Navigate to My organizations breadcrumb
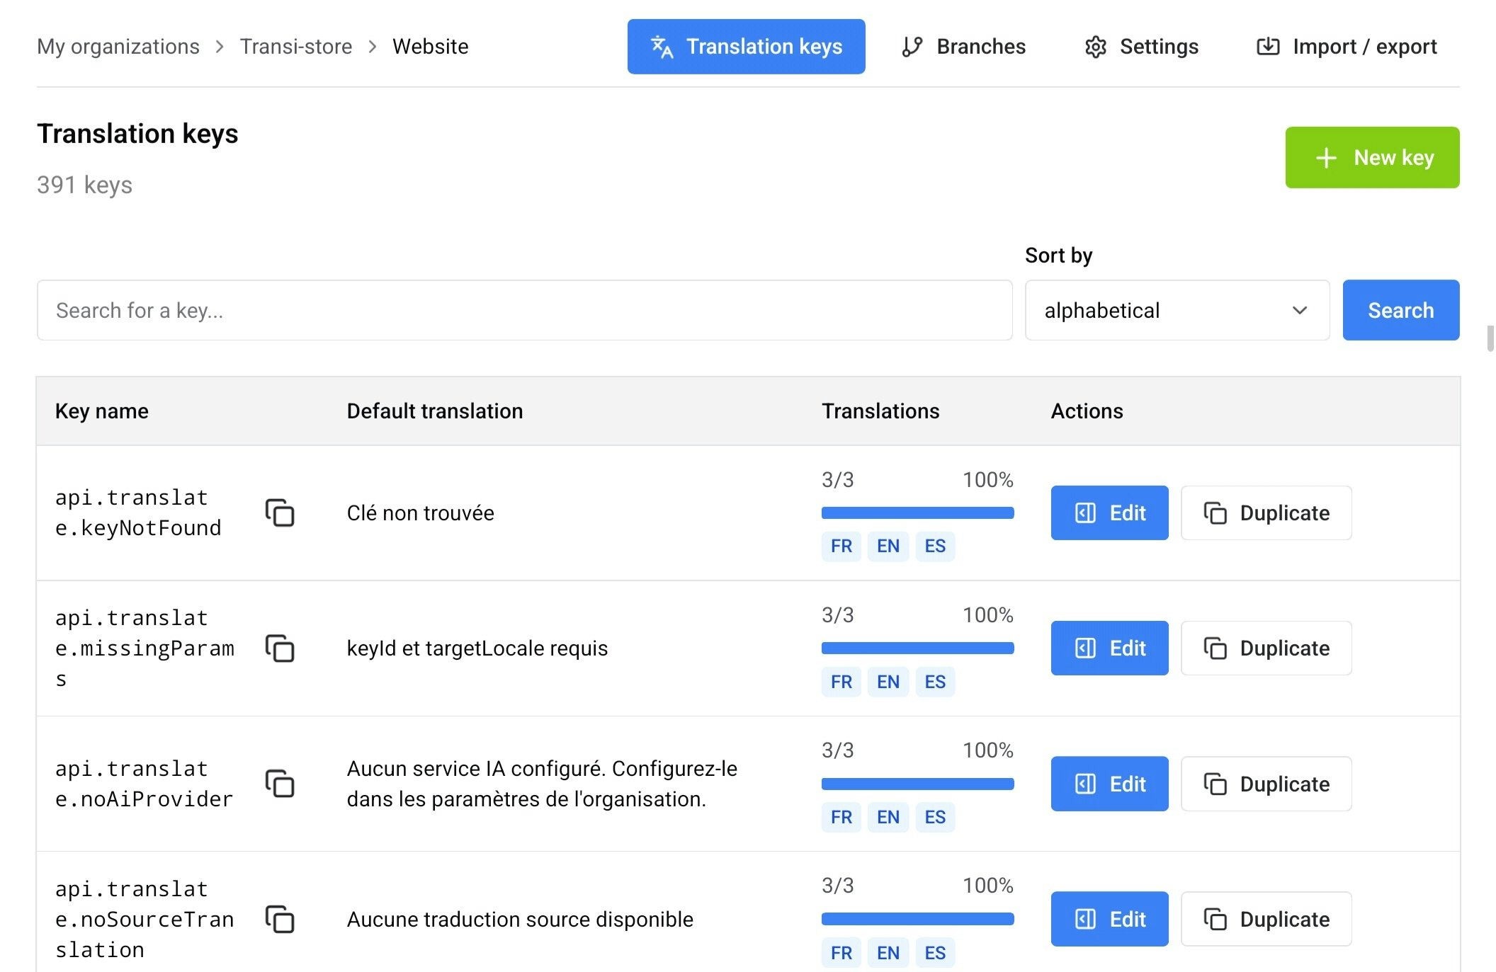The image size is (1496, 972). tap(118, 47)
